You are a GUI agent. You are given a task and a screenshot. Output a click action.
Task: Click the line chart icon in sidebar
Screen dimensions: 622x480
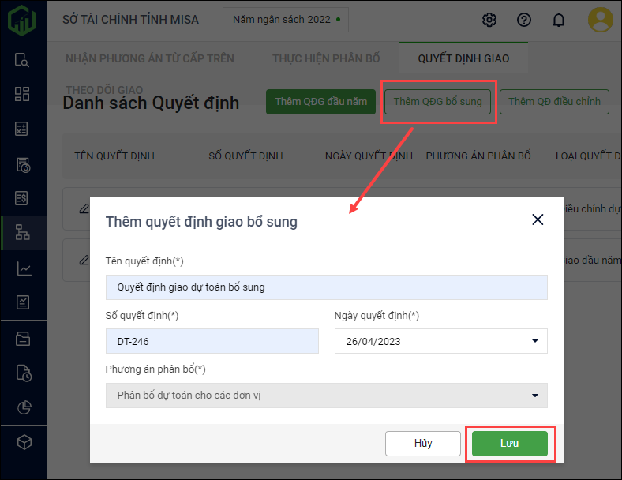23,268
